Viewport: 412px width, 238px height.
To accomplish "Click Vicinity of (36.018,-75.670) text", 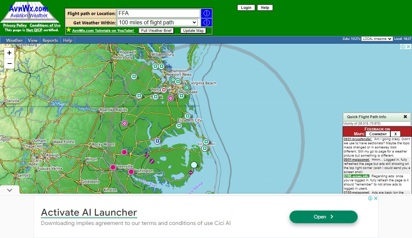I will pyautogui.click(x=362, y=124).
